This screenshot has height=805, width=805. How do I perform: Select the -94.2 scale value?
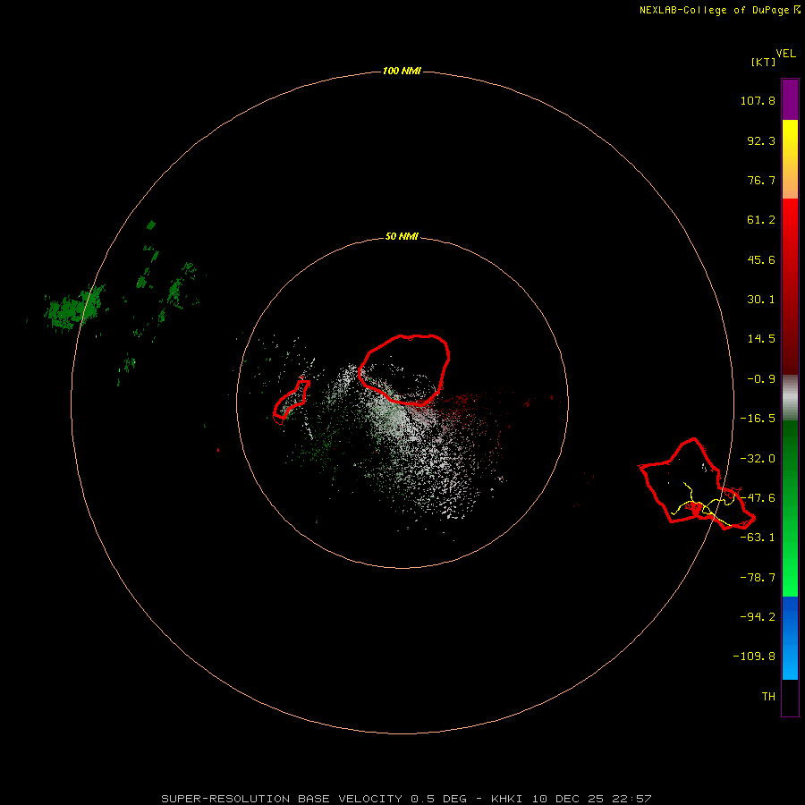point(758,616)
